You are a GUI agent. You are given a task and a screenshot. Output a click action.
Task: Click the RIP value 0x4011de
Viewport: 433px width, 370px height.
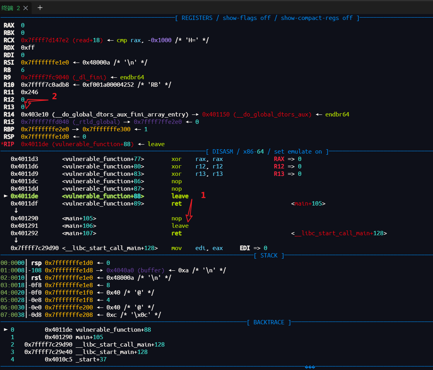click(34, 145)
